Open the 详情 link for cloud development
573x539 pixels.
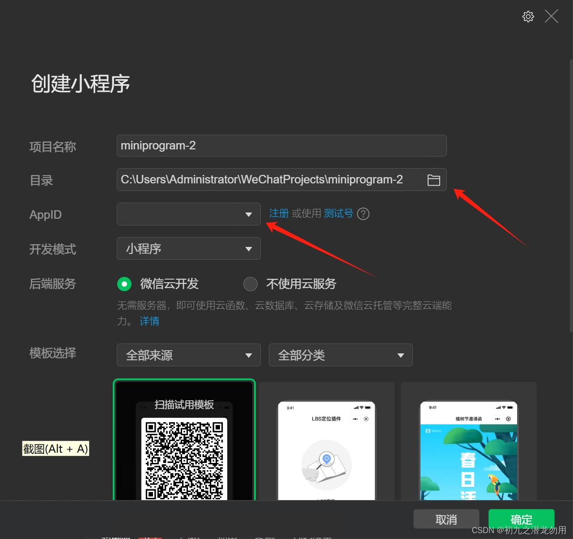[150, 321]
